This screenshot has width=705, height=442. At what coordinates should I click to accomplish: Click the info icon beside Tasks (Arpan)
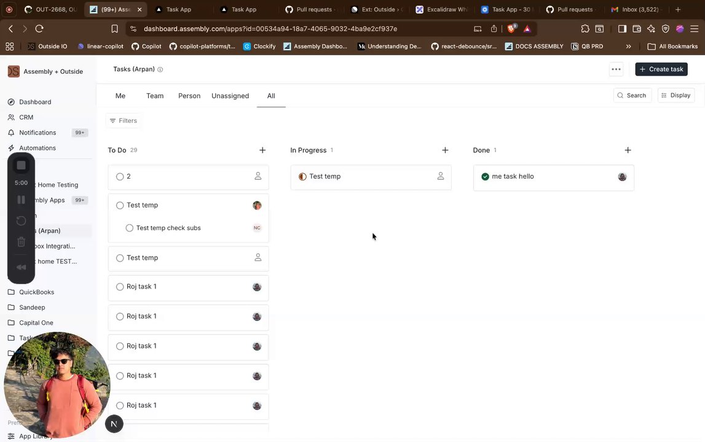pos(160,70)
